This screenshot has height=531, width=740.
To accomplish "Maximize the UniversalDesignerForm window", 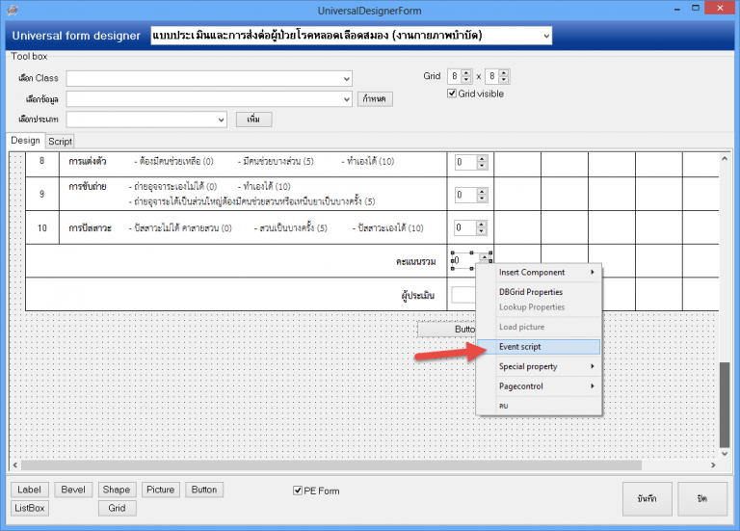I will click(x=695, y=9).
